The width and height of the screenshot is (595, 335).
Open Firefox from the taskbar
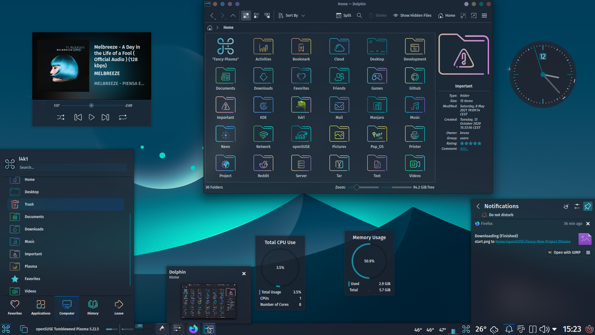(x=193, y=329)
